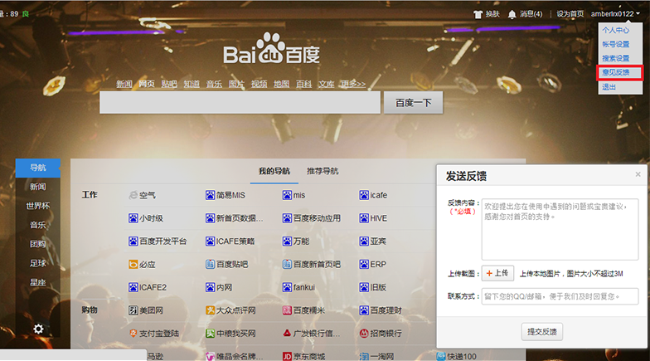Screen dimensions: 650x361
Task: Open the fankui site icon
Action: pos(287,287)
